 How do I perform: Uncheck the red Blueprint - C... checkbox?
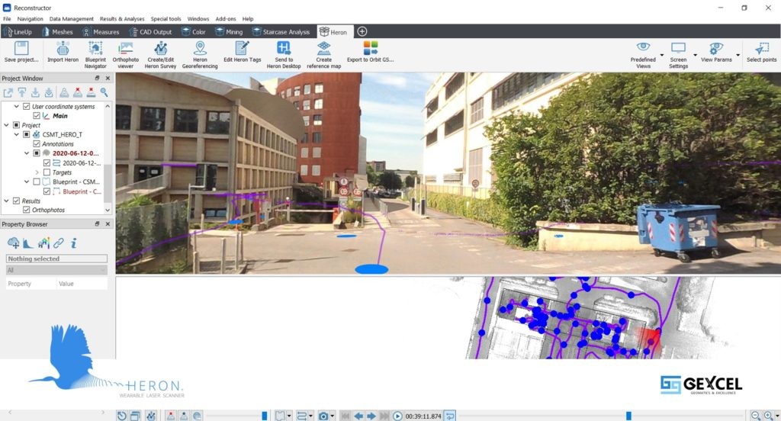(x=47, y=191)
